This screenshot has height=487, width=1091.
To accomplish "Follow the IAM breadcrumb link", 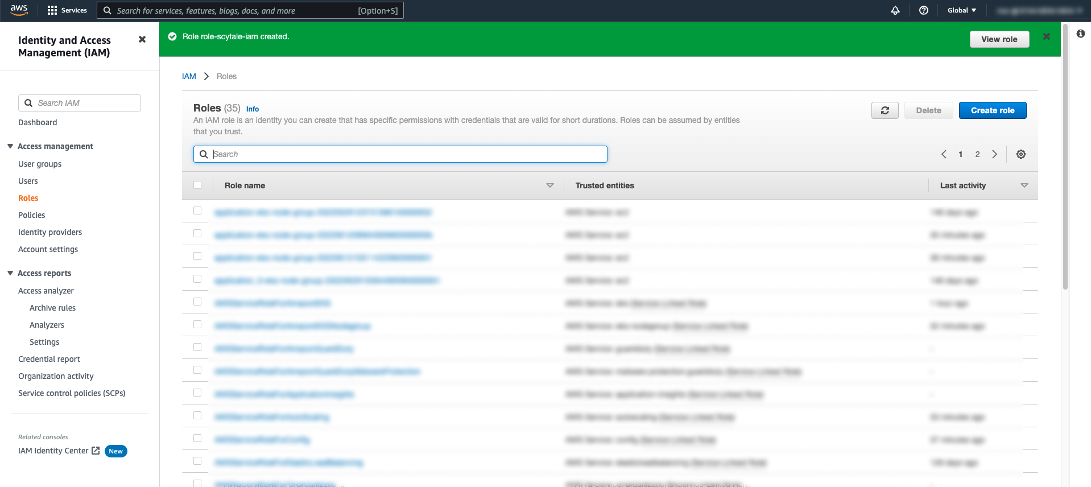I will click(189, 76).
